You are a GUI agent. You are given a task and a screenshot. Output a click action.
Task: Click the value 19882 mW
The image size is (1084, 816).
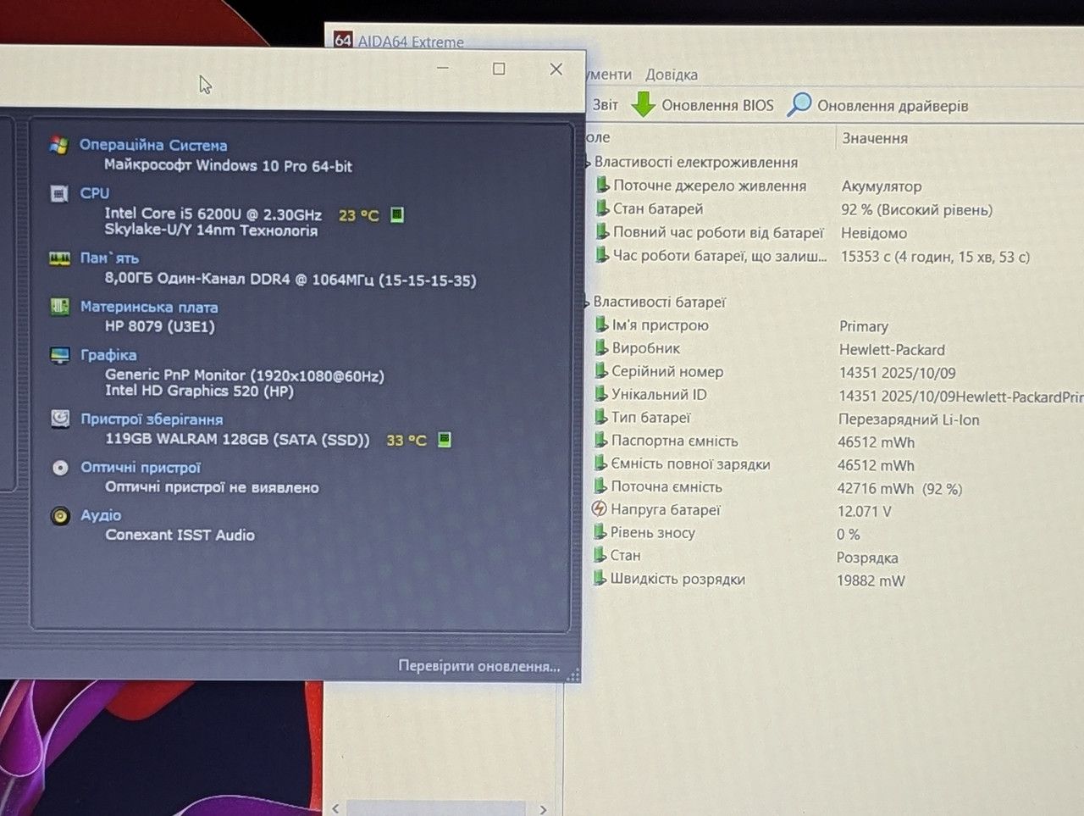(x=871, y=580)
